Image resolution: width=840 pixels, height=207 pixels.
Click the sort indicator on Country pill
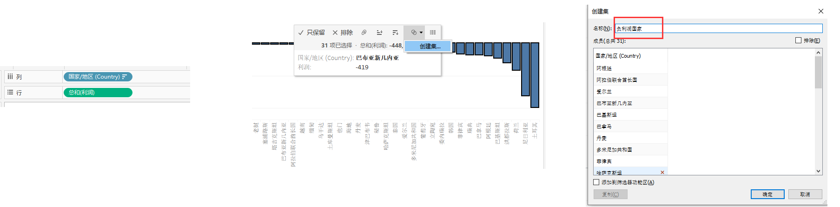[125, 77]
